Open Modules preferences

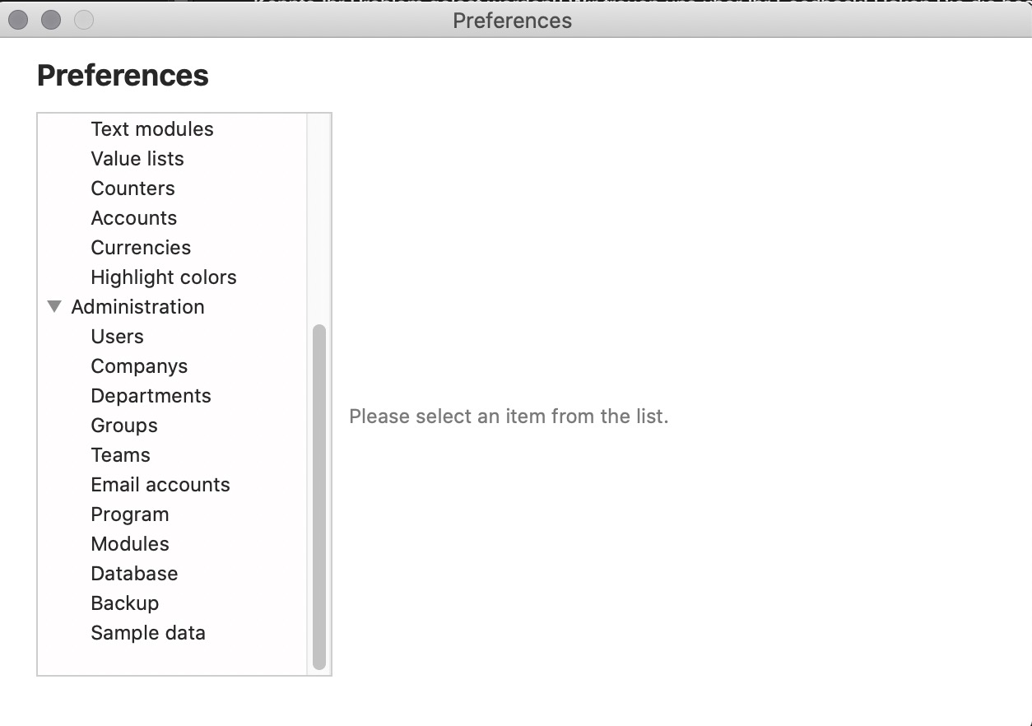[130, 544]
